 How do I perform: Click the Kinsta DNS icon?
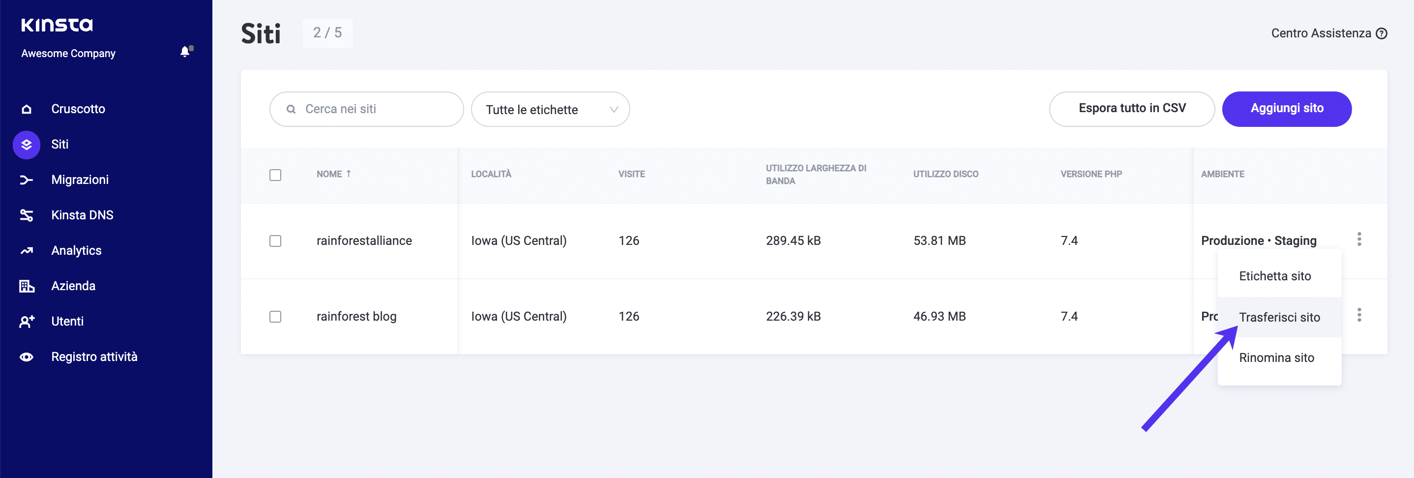point(27,215)
